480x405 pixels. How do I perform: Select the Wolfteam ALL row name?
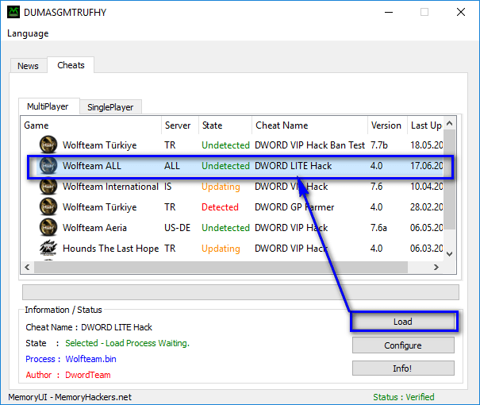coord(92,166)
